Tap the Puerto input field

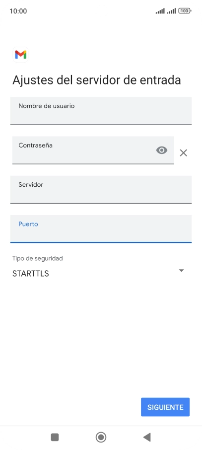coord(101,229)
